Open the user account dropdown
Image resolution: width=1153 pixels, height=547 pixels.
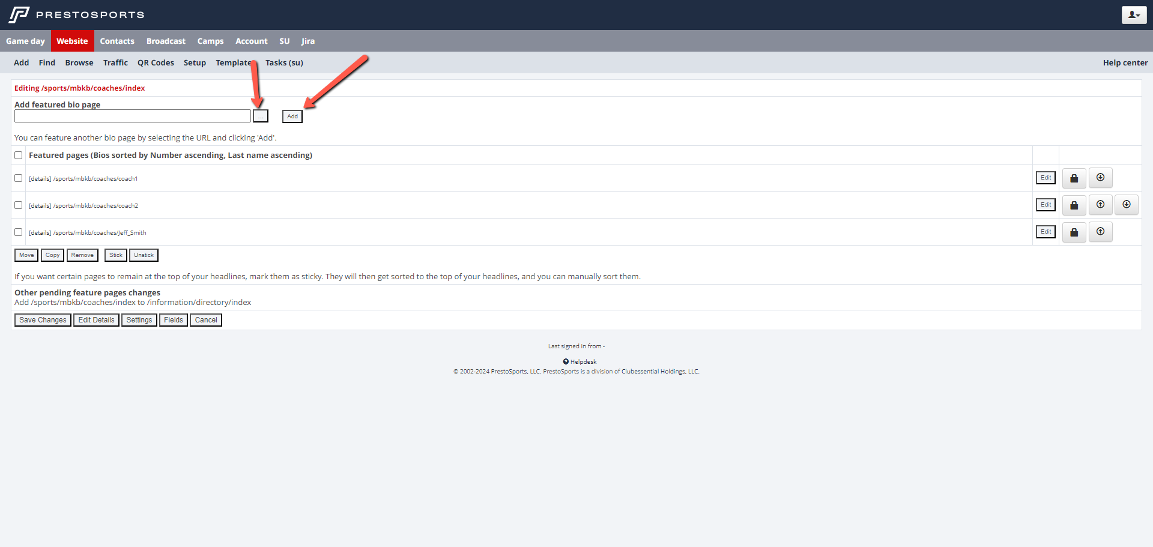point(1133,15)
